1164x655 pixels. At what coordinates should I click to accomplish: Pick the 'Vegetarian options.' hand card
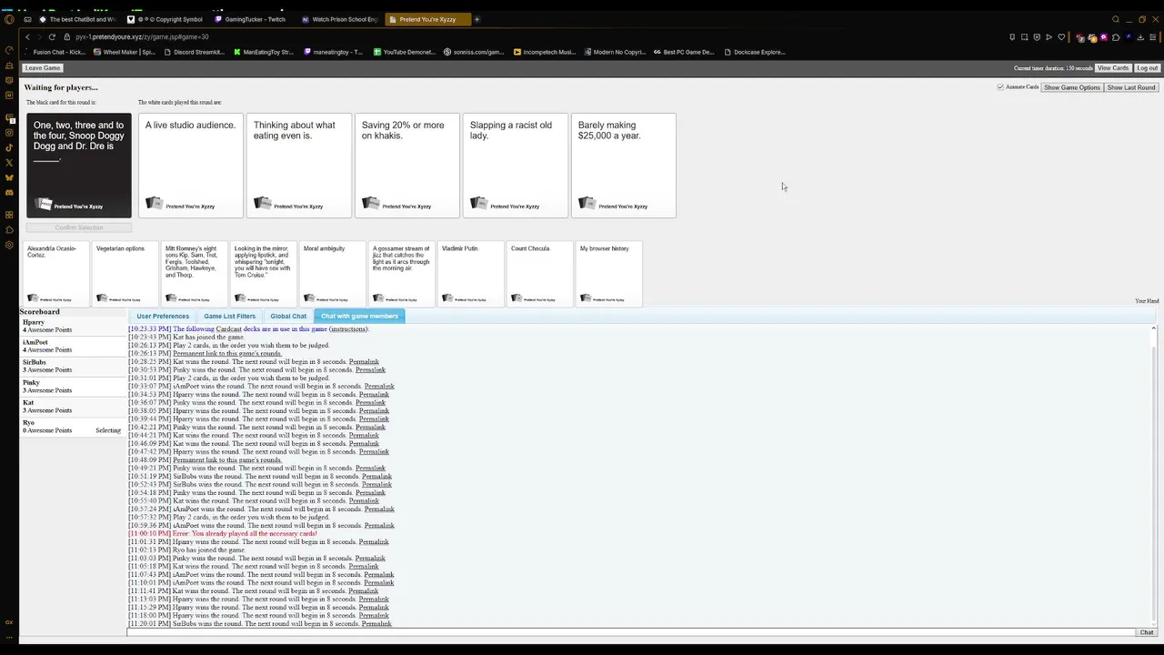125,274
